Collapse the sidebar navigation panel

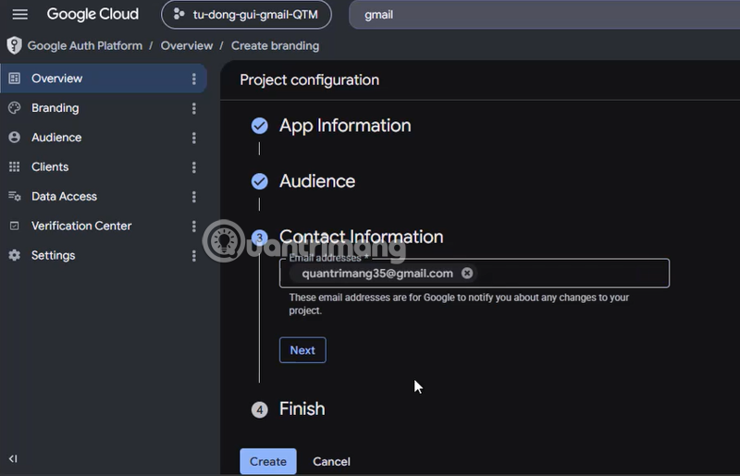[13, 458]
